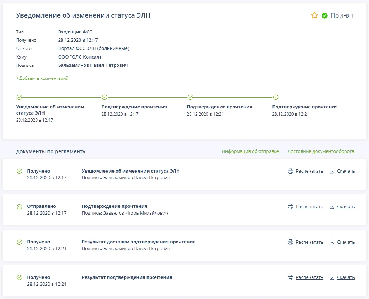The image size is (369, 299).
Task: Open Информация об отправке
Action: click(250, 151)
